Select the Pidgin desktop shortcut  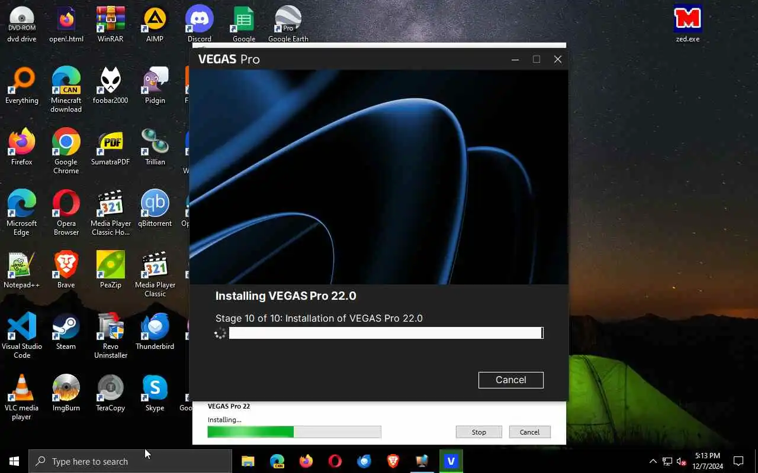(155, 86)
